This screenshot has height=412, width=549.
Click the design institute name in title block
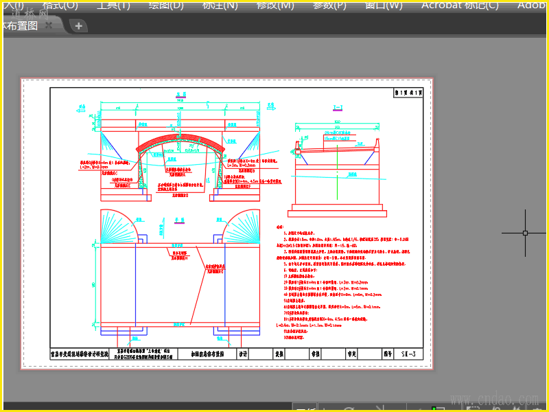point(80,354)
